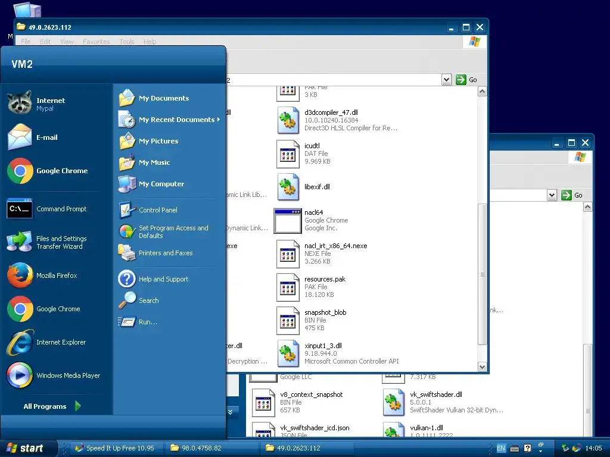Open on-screen keyboard tray icon

click(x=514, y=449)
